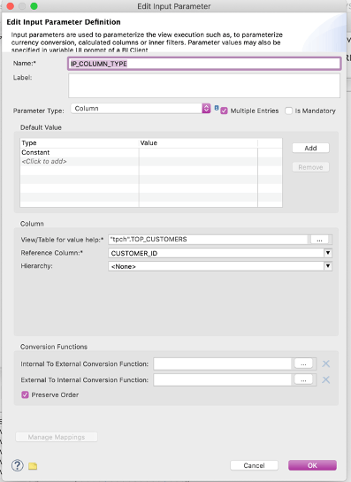Confirm the dialog with OK

coord(312,465)
